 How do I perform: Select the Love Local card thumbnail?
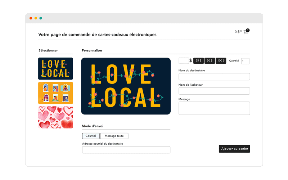click(55, 68)
